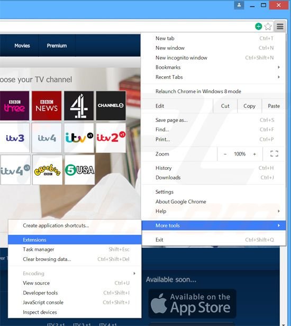The height and width of the screenshot is (326, 291).
Task: Click the bookmark star icon
Action: 268,26
